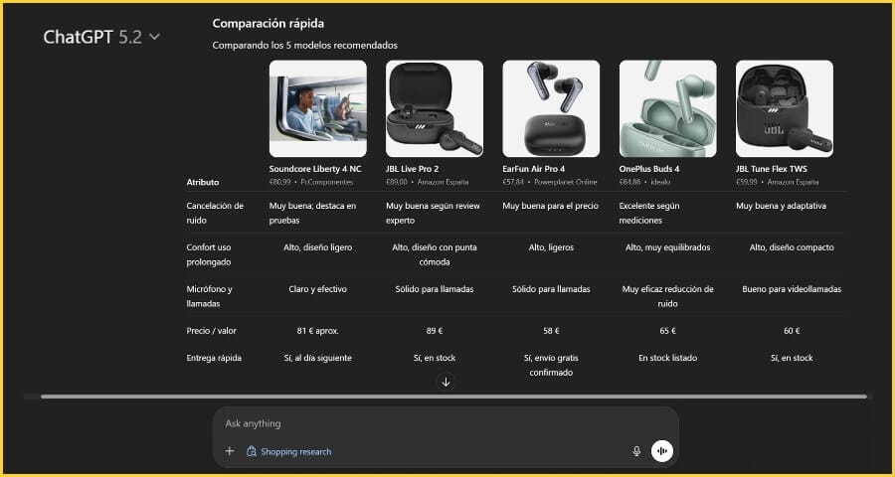The width and height of the screenshot is (895, 477).
Task: Click the '81 € aprox.' price cell
Action: [318, 331]
